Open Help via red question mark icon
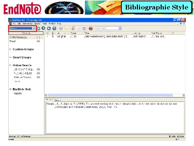Screen dimensions: 194x146 [91, 28]
